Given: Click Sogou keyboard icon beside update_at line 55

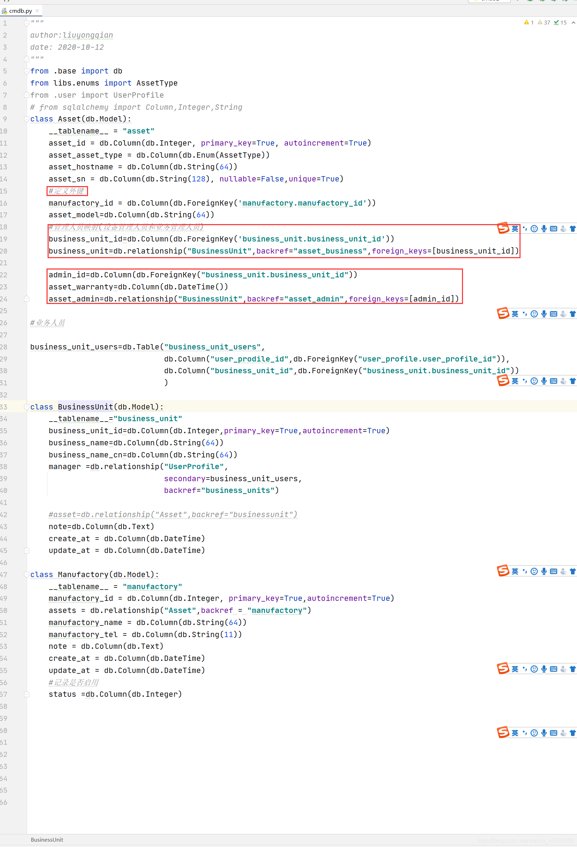Looking at the screenshot, I should (553, 669).
